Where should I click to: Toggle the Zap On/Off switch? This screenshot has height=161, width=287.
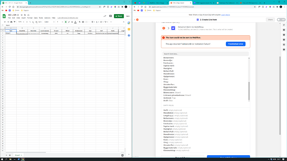point(281,20)
